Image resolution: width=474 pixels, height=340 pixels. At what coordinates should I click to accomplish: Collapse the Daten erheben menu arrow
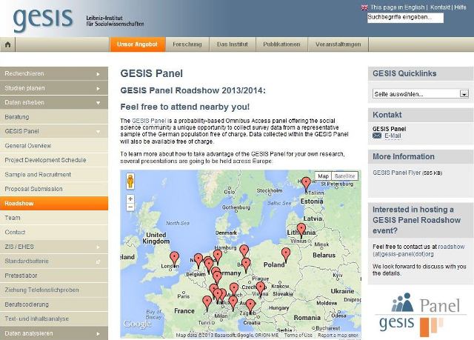click(98, 103)
